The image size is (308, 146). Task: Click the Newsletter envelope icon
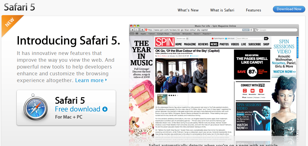[252, 91]
